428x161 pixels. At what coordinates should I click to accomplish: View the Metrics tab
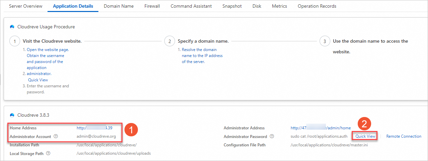click(279, 6)
